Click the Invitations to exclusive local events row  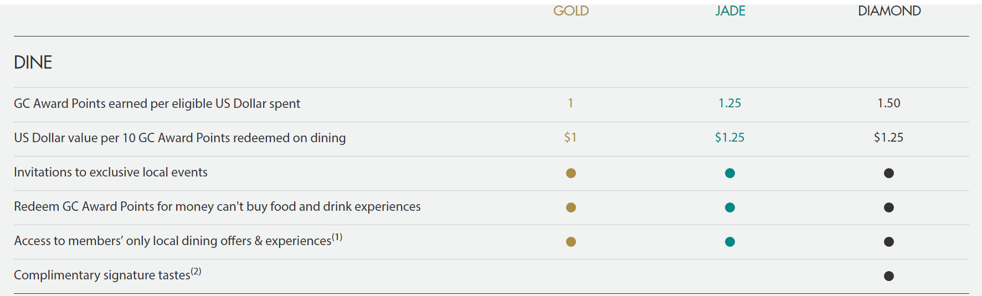click(491, 173)
